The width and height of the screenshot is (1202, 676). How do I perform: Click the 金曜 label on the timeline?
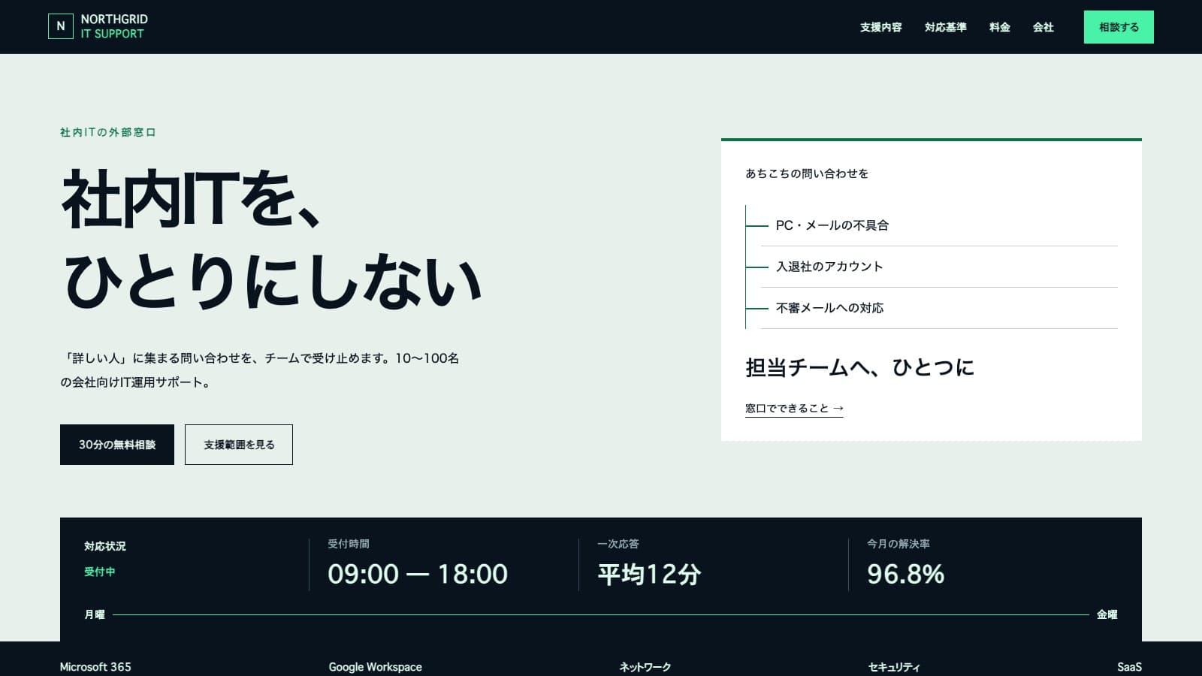pyautogui.click(x=1107, y=614)
